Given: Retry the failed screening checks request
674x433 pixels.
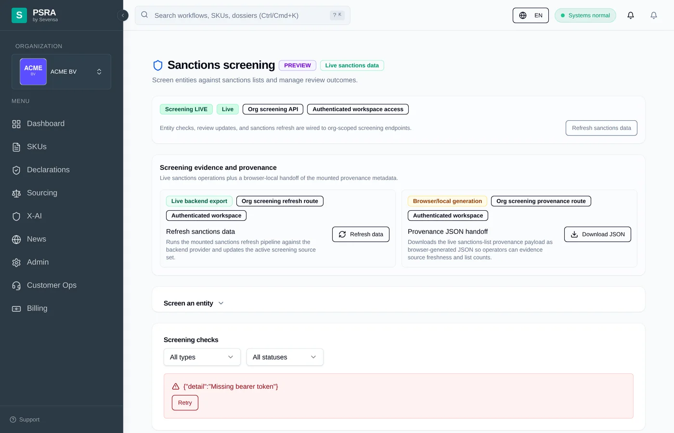Looking at the screenshot, I should [185, 403].
